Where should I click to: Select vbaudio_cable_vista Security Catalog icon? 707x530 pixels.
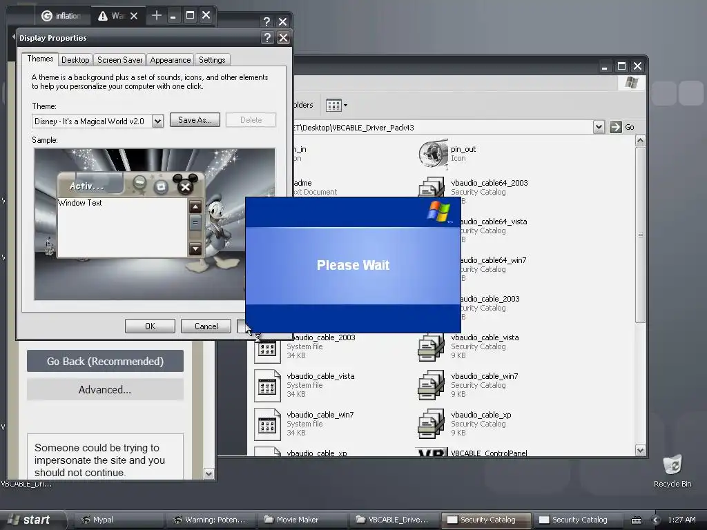pos(432,346)
